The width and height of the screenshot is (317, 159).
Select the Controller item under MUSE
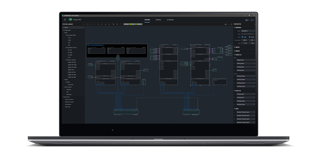(71, 85)
